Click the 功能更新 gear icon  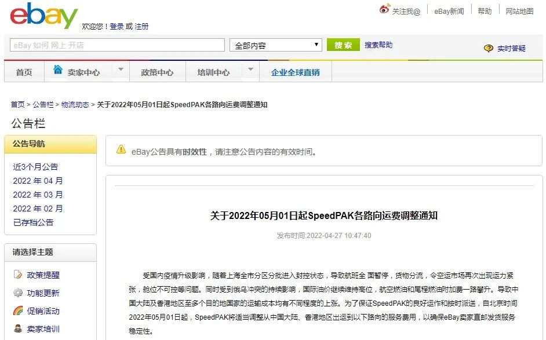click(19, 293)
